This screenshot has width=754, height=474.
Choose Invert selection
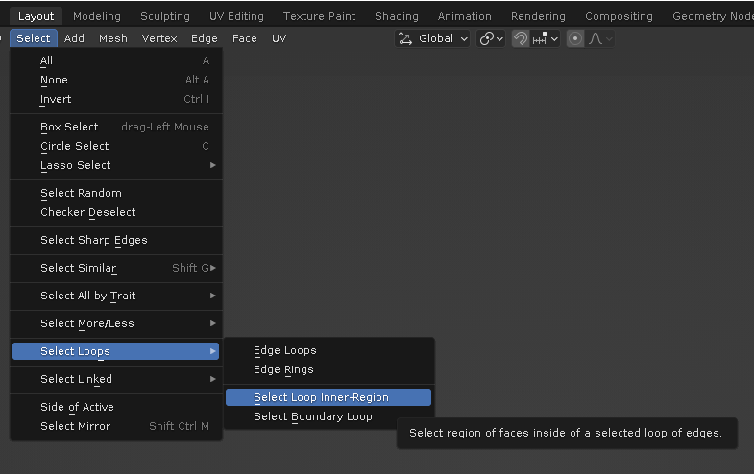point(116,99)
